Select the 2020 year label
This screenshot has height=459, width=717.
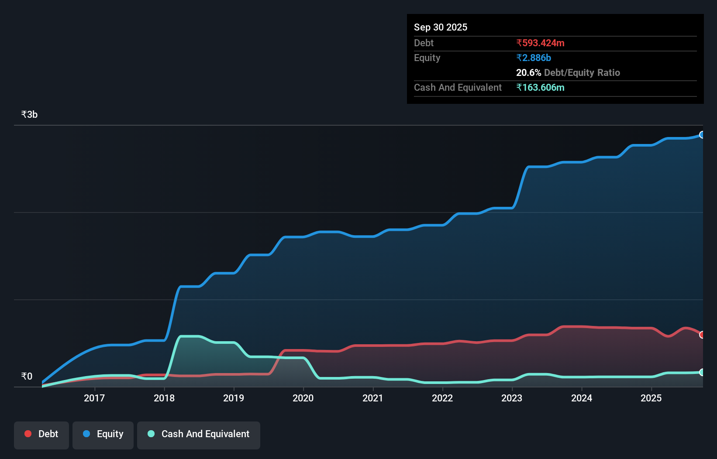[x=303, y=398]
